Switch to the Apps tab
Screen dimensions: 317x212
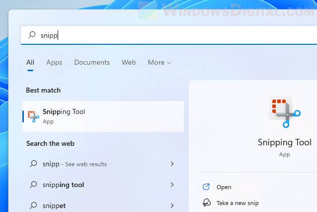point(54,62)
